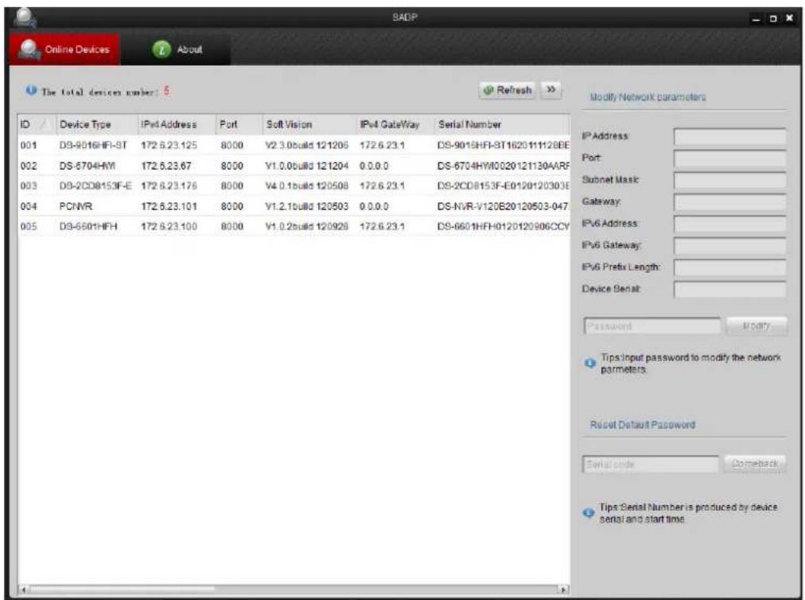Select device DS-6601HFH in row 005
The image size is (805, 600).
pyautogui.click(x=294, y=227)
